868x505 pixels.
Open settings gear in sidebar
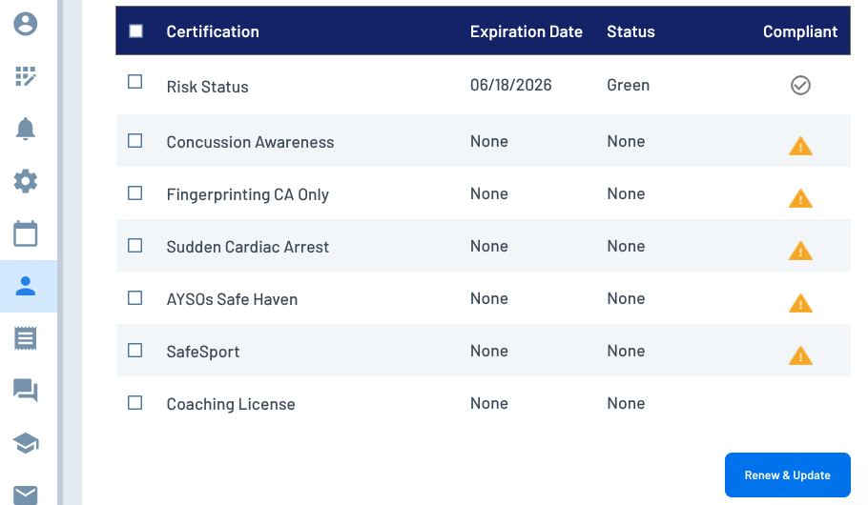tap(26, 181)
